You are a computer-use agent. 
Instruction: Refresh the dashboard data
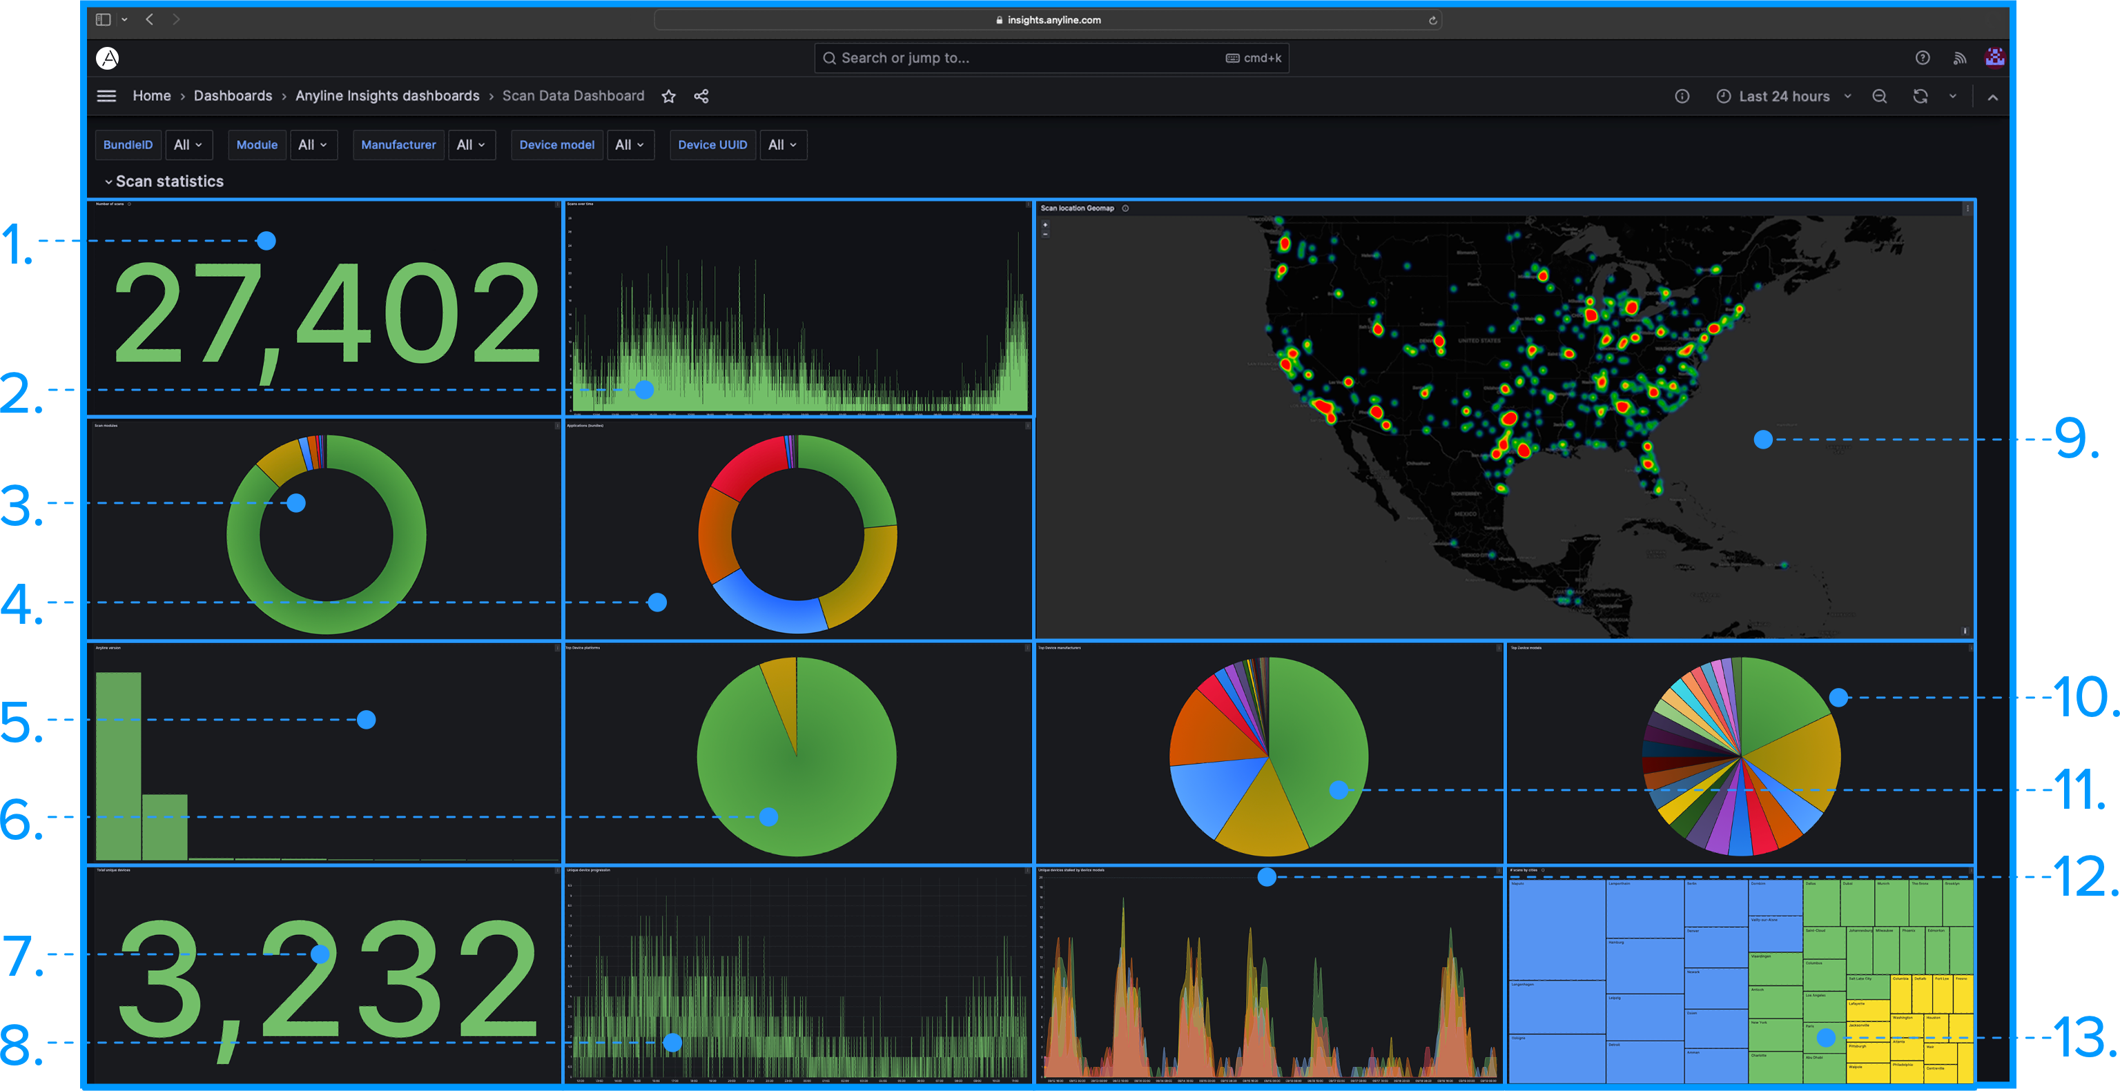1920,97
